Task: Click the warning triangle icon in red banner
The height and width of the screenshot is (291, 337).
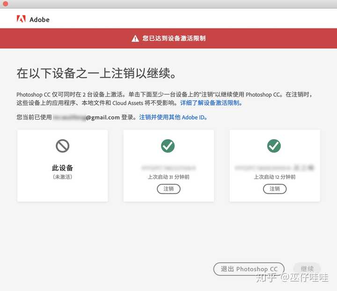Action: tap(135, 38)
